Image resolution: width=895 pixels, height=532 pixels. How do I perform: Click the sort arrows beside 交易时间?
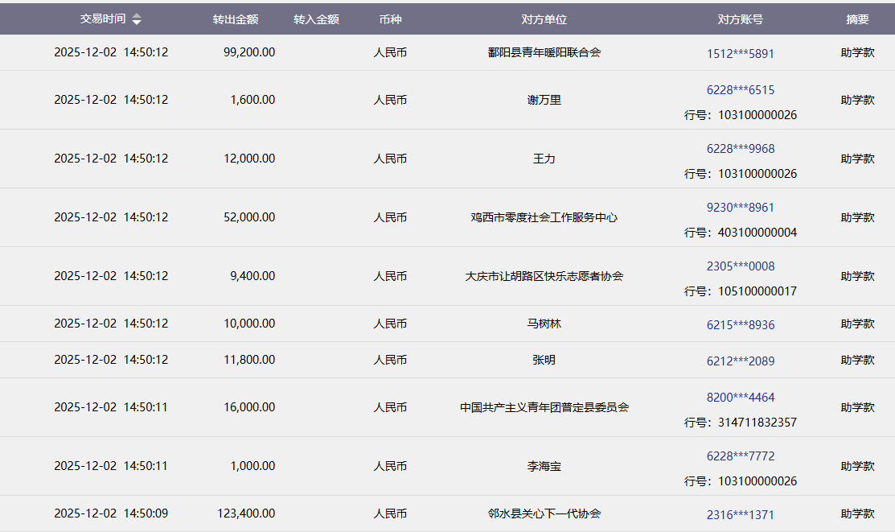(137, 19)
